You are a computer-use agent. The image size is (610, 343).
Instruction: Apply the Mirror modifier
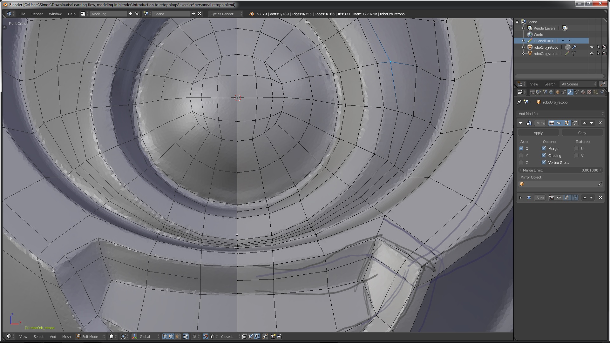coord(538,133)
